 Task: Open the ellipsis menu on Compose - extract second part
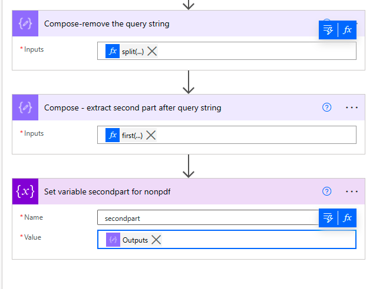coord(352,107)
